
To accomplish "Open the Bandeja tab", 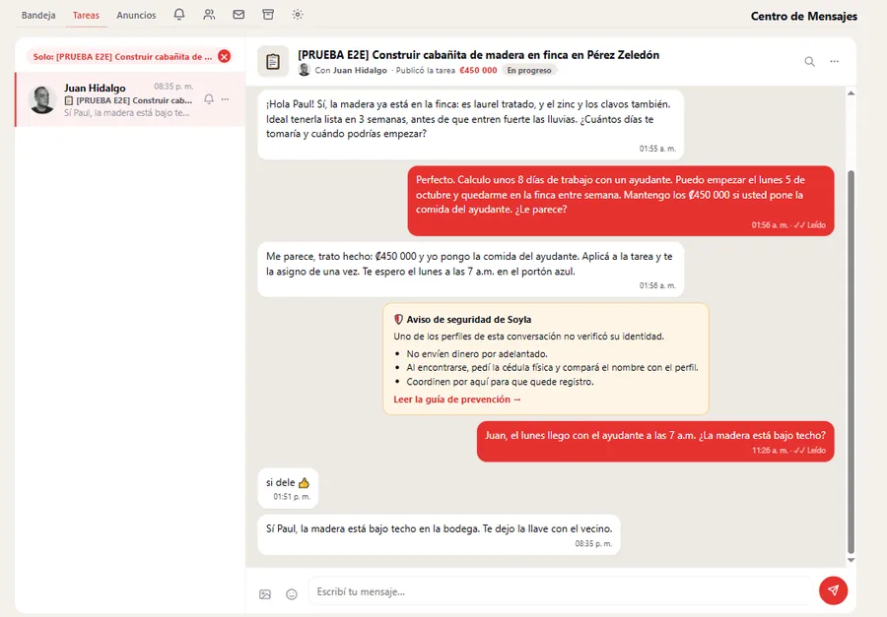I will (38, 16).
